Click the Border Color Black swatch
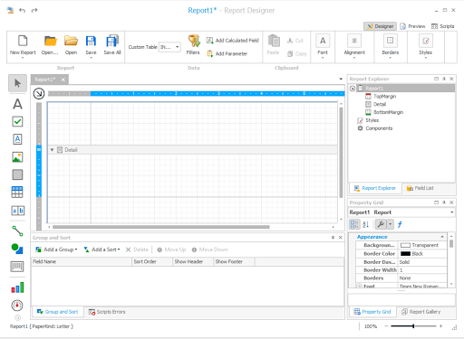 tap(405, 253)
